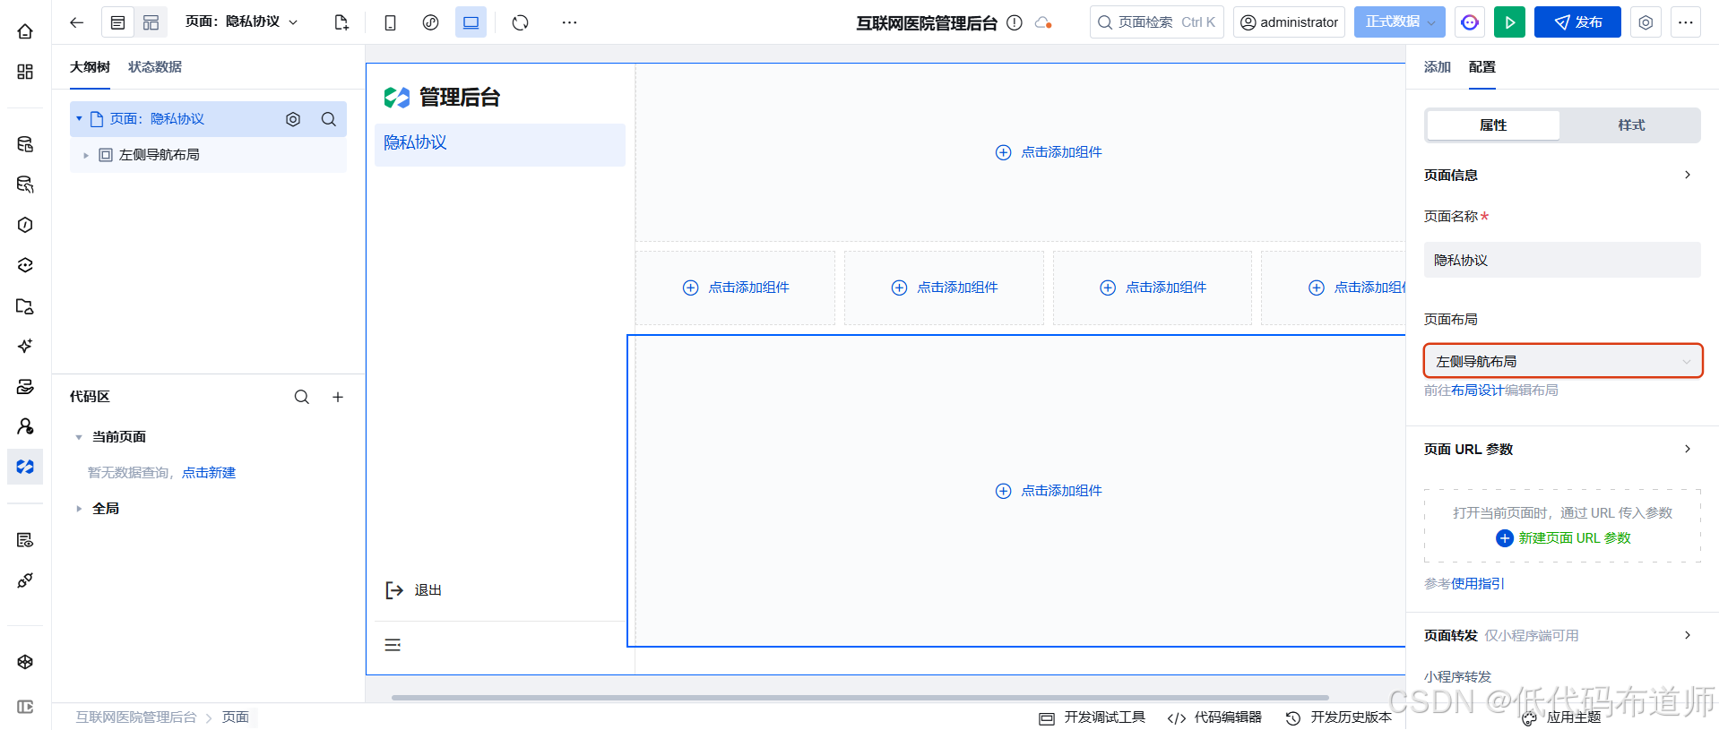Collapse the 页面: 隐私协议 tree node

(79, 119)
